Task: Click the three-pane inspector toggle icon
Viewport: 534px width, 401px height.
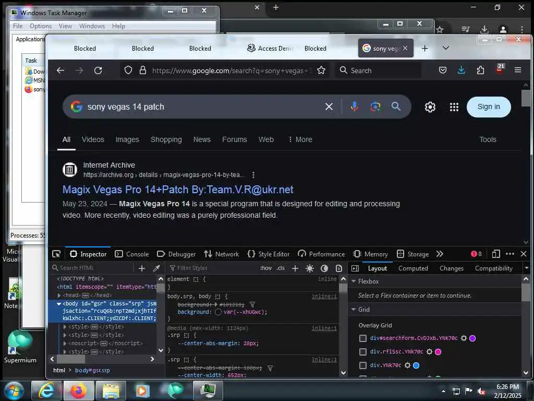Action: (355, 268)
